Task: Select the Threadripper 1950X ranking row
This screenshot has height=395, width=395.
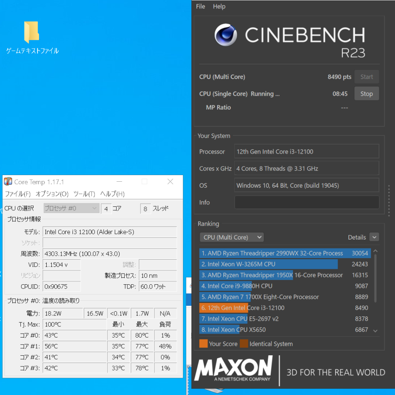Action: coord(285,275)
